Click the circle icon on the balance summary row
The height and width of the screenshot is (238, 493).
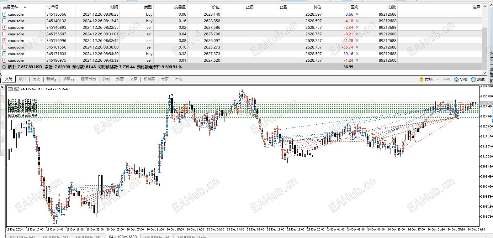click(4, 67)
